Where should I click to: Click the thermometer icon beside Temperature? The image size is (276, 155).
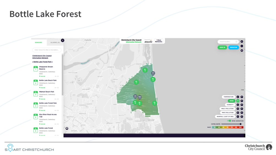point(238,97)
